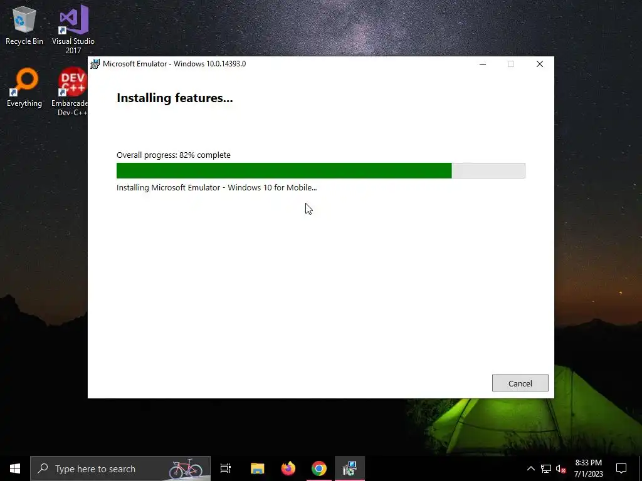Click the emulator installer taskbar icon

[350, 468]
